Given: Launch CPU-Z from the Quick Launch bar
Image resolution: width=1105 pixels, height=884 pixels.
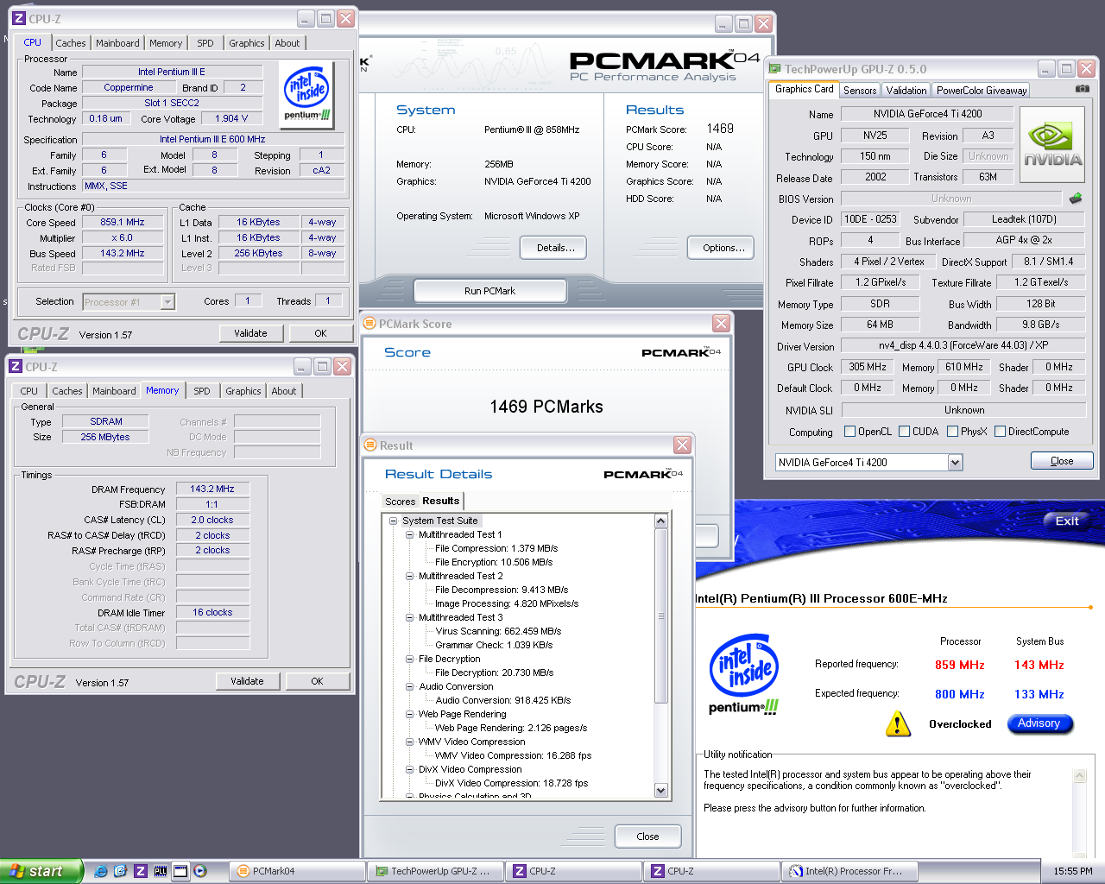Looking at the screenshot, I should [x=141, y=871].
